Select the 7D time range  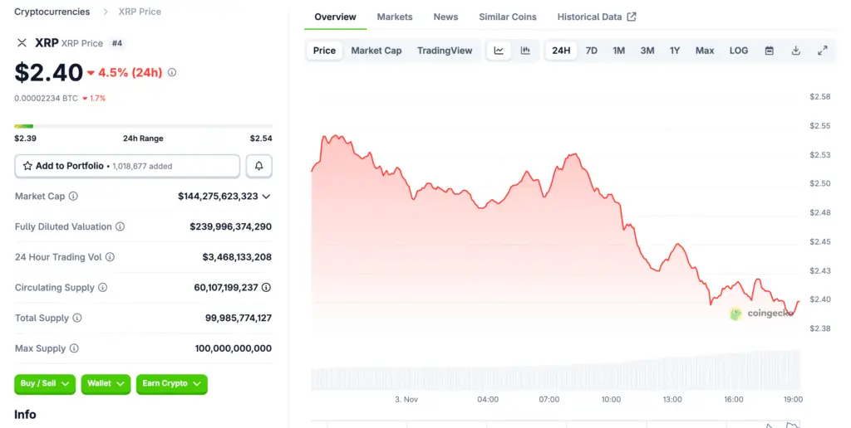[592, 51]
